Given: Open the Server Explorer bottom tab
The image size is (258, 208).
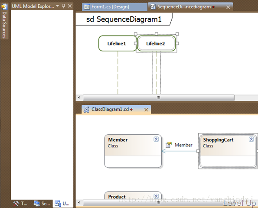Looking at the screenshot, I should (x=42, y=204).
